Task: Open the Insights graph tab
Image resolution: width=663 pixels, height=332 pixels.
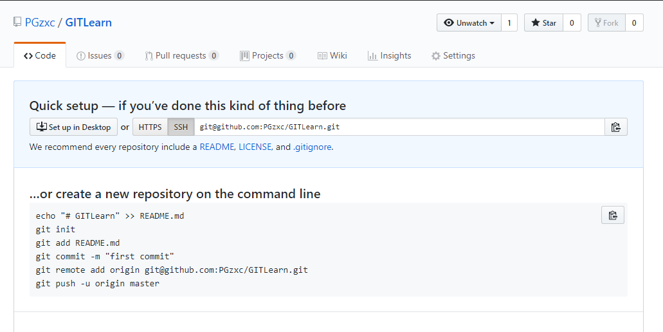Action: (390, 55)
